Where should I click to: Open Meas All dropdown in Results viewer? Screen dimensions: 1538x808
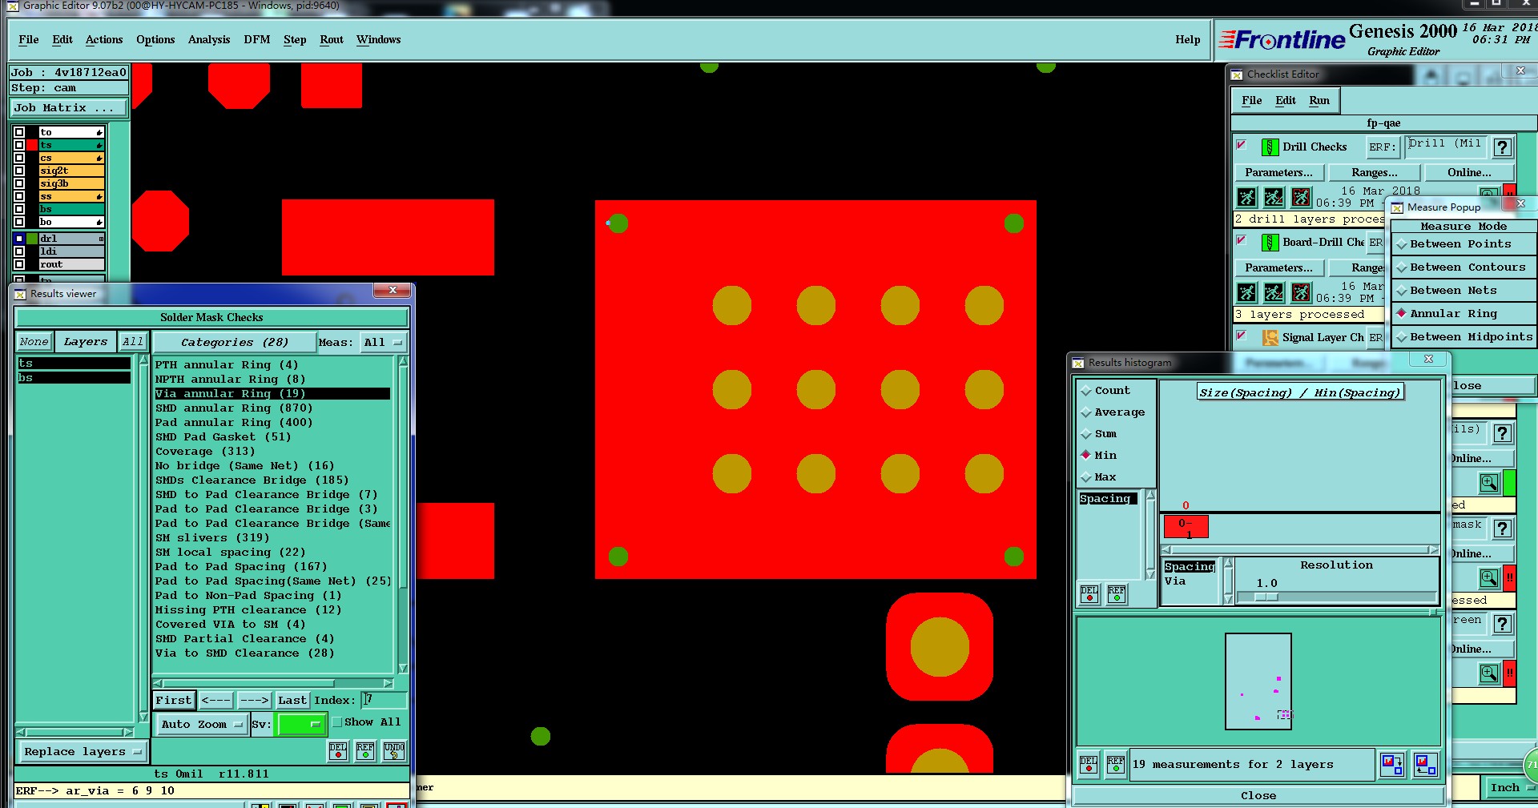383,343
